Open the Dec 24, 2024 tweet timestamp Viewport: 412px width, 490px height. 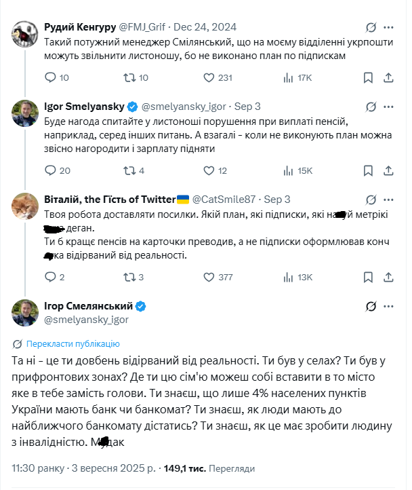[205, 28]
